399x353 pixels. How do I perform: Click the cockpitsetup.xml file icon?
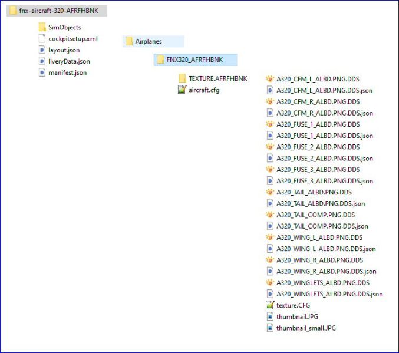pos(42,38)
